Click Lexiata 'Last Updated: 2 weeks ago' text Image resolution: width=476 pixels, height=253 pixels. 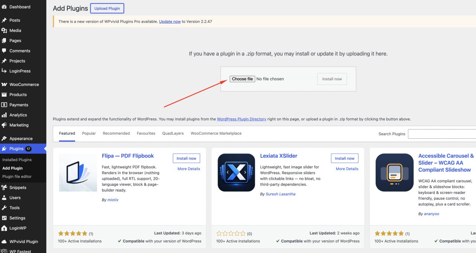pos(335,233)
